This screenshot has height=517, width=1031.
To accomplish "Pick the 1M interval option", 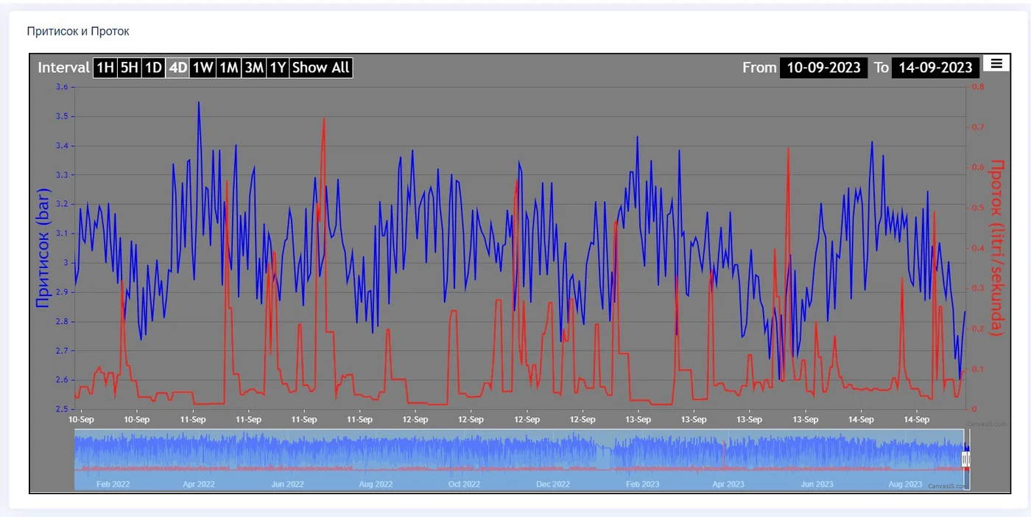I will [229, 68].
